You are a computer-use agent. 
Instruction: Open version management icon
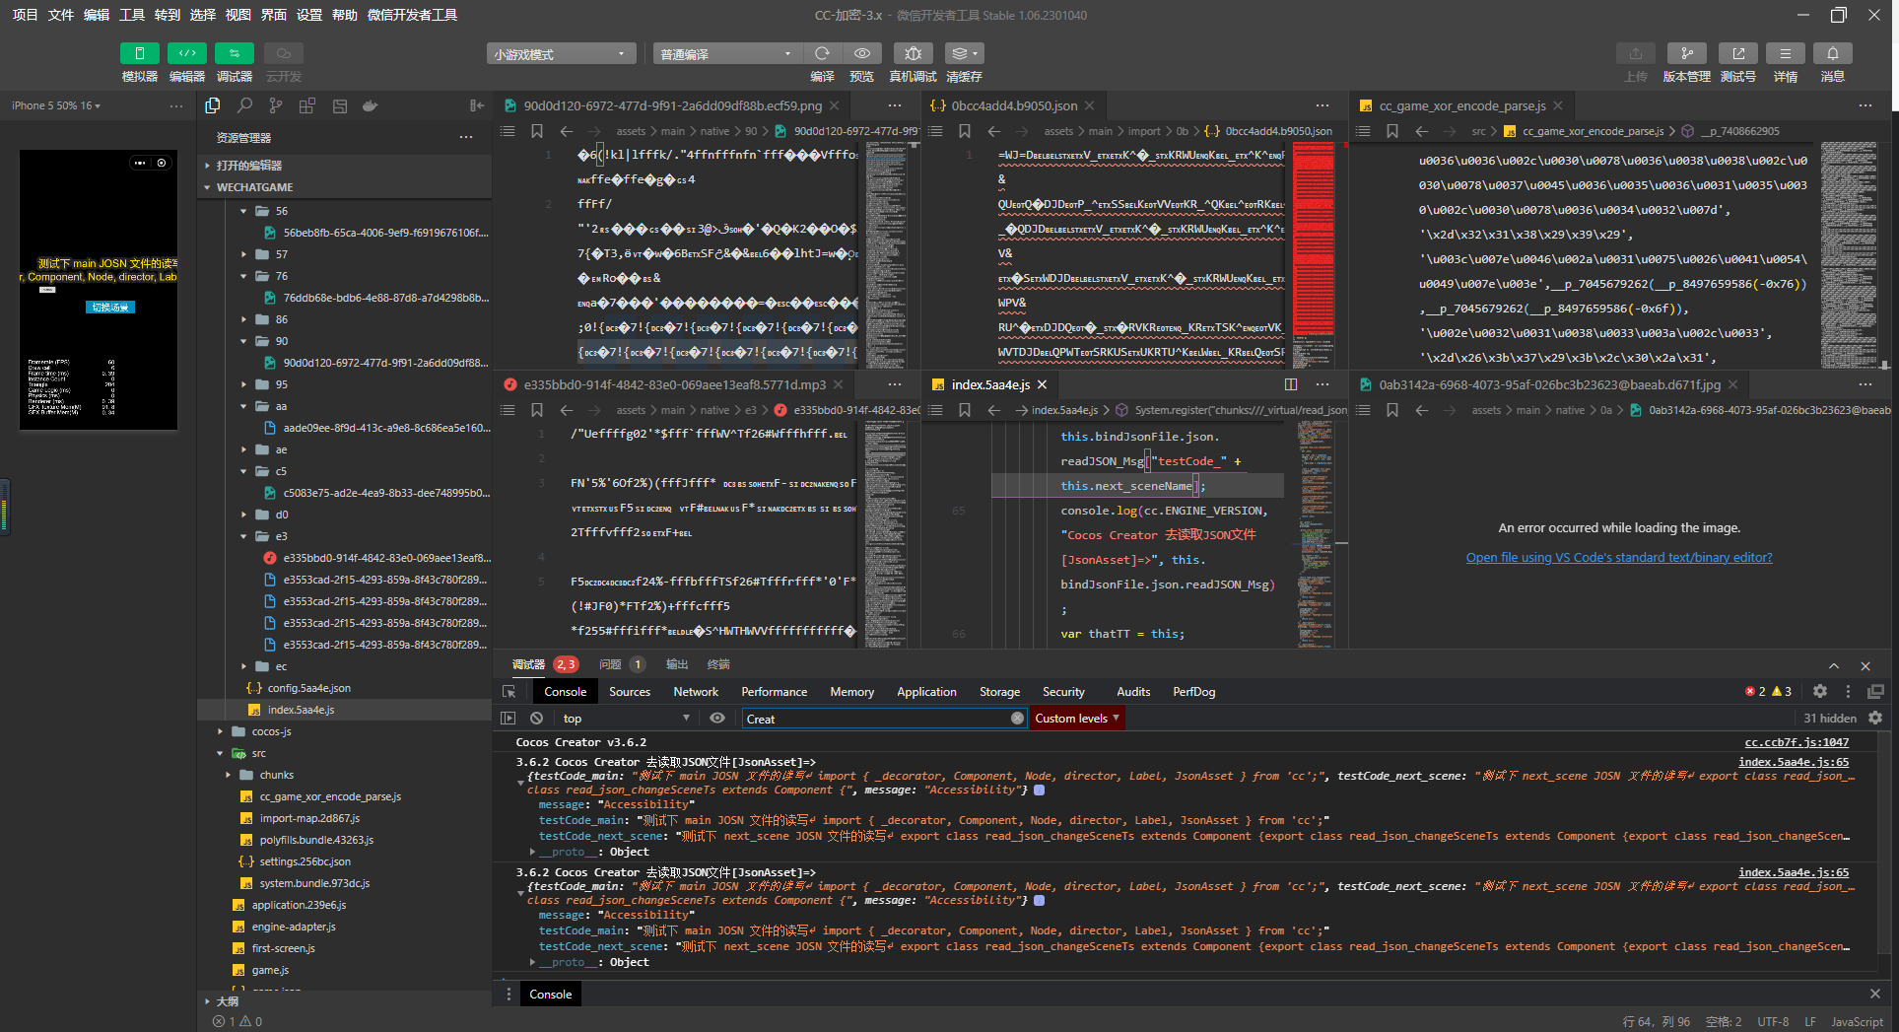pyautogui.click(x=1686, y=53)
